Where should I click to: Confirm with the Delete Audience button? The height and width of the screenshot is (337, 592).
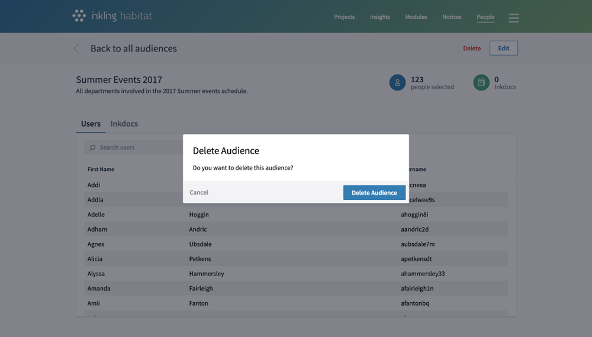(374, 193)
